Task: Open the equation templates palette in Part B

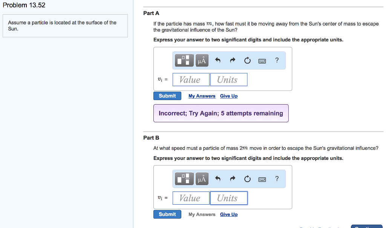Action: [184, 179]
